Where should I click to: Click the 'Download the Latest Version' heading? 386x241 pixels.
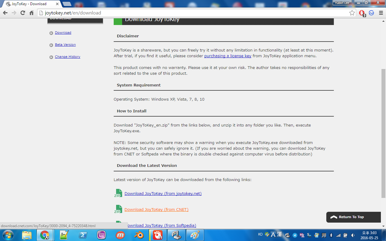147,166
